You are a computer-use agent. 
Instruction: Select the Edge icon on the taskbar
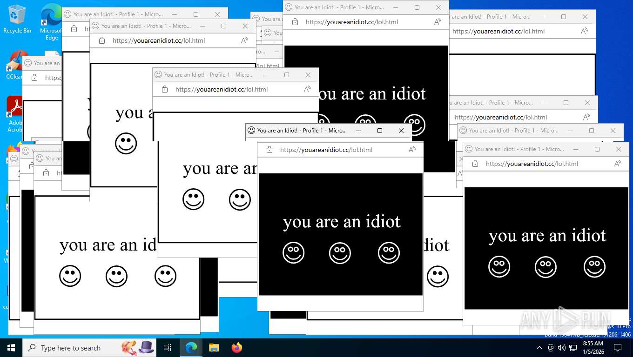191,348
